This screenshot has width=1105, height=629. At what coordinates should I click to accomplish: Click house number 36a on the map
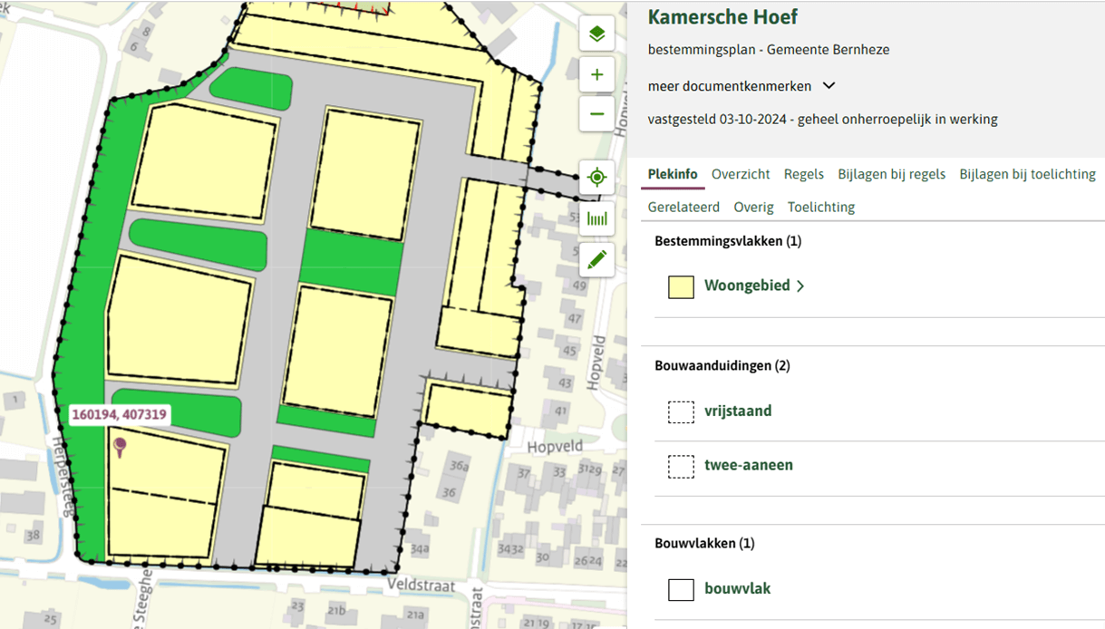point(460,467)
